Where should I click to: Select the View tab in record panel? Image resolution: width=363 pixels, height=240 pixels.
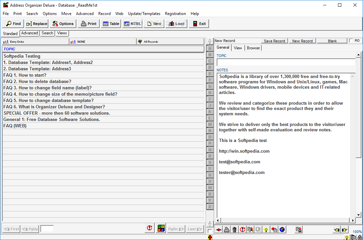pyautogui.click(x=238, y=48)
